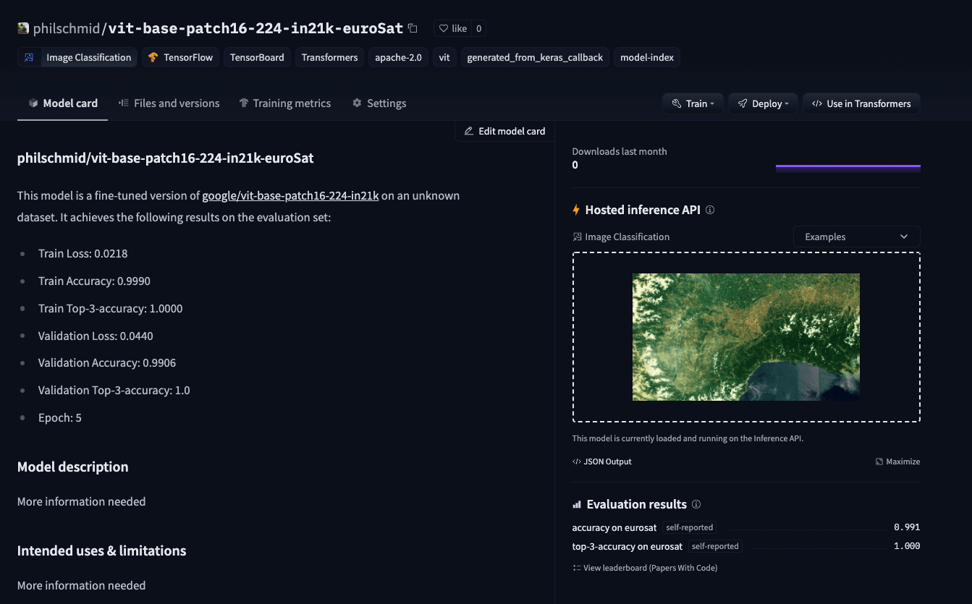The image size is (972, 604).
Task: Select the Transformers tag
Action: click(x=329, y=57)
